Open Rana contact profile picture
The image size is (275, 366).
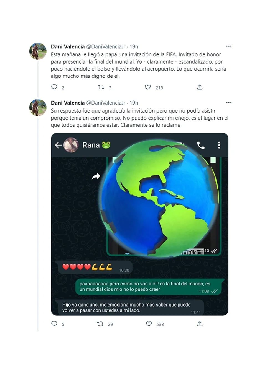coord(71,145)
